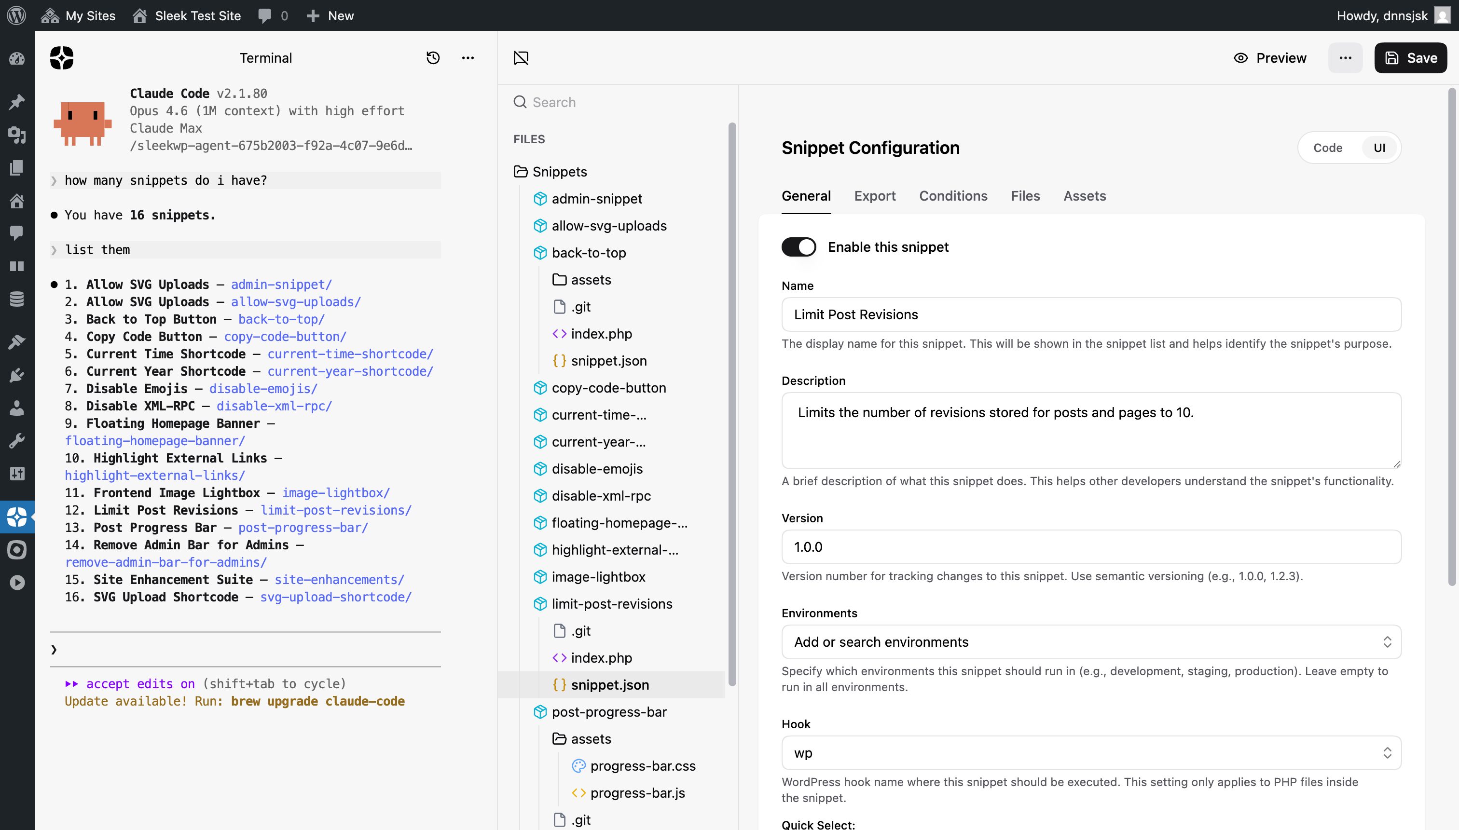Open the limit-post-revisions/ link in the terminal list

(335, 510)
